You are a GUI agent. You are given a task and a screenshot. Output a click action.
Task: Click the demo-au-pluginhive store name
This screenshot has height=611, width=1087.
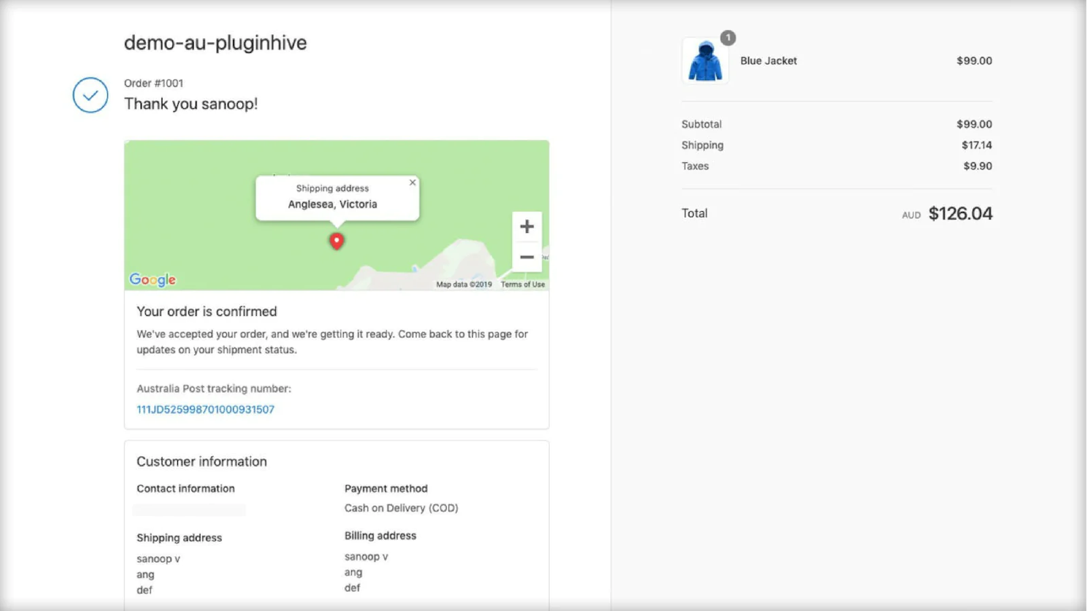point(215,43)
